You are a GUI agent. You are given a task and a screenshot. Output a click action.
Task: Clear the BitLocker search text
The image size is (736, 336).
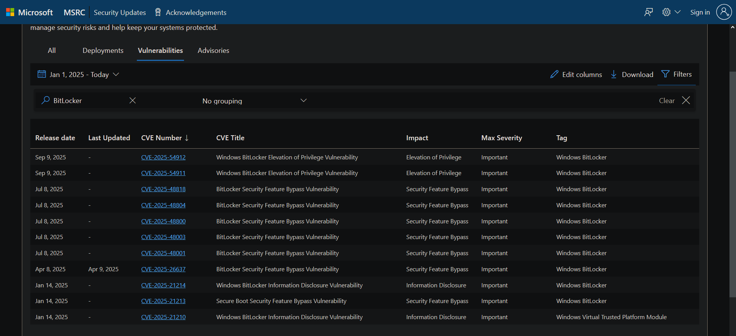pyautogui.click(x=133, y=100)
